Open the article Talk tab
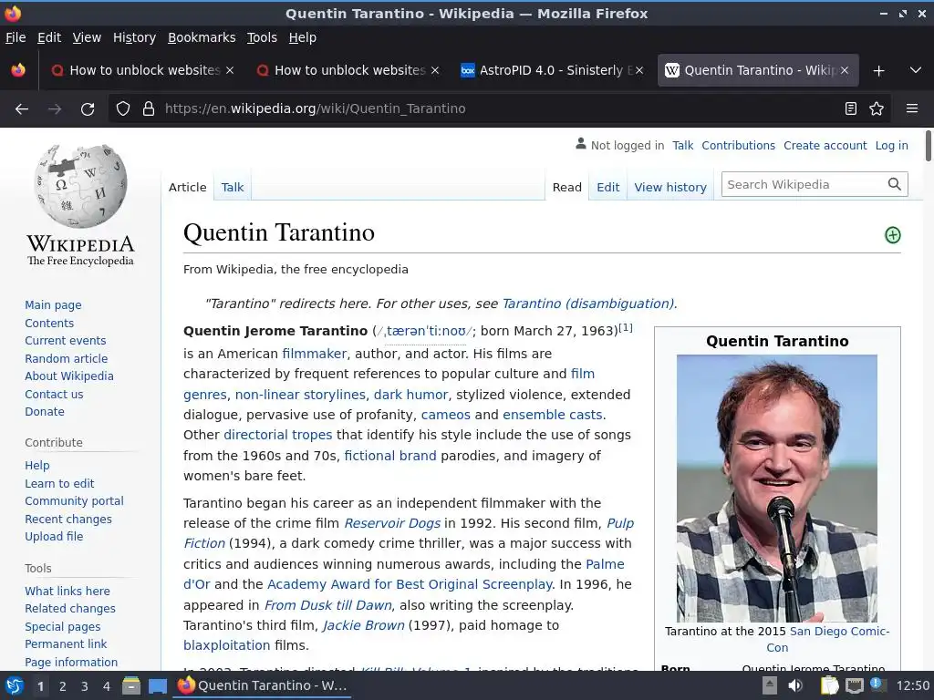 click(233, 187)
